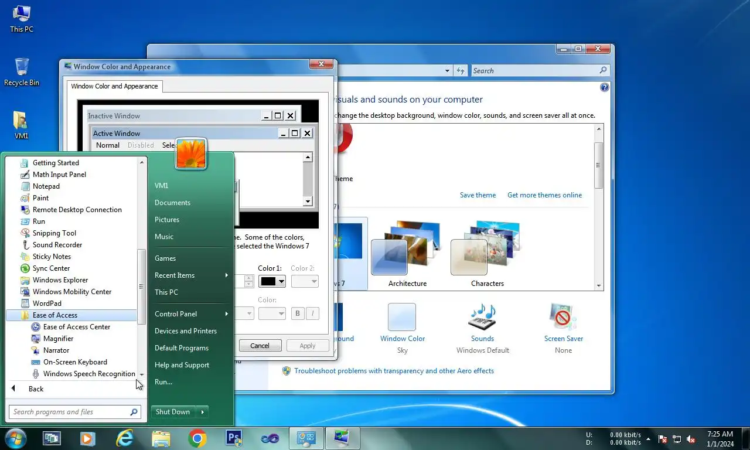
Task: Show hidden tray icons arrow
Action: click(649, 438)
